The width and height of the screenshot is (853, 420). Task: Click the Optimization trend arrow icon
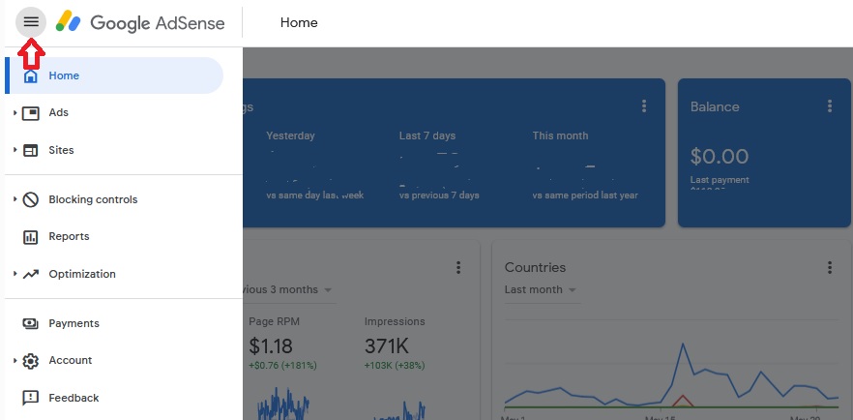tap(31, 274)
